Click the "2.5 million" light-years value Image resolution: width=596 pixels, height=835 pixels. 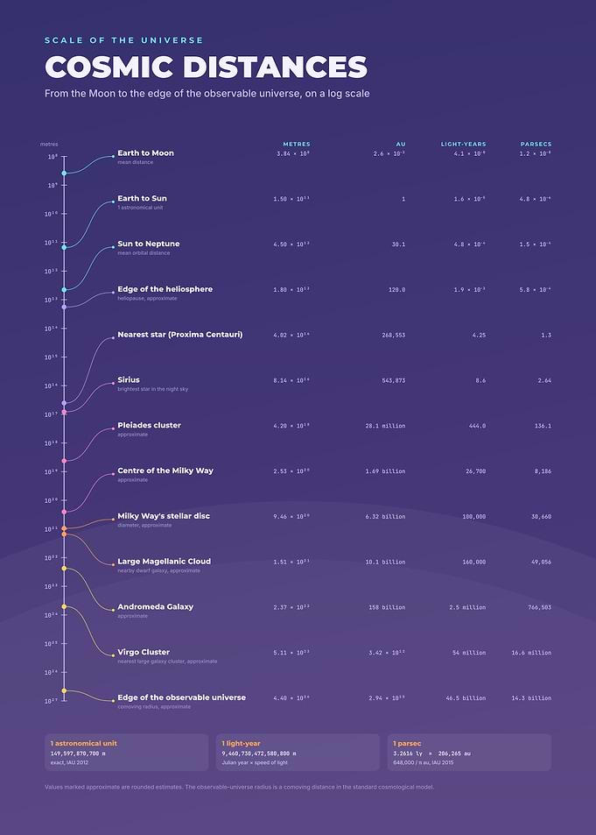[467, 607]
